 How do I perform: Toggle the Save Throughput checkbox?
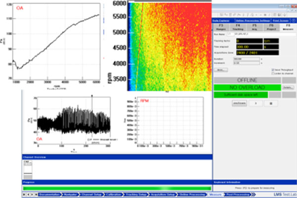[x=273, y=70]
